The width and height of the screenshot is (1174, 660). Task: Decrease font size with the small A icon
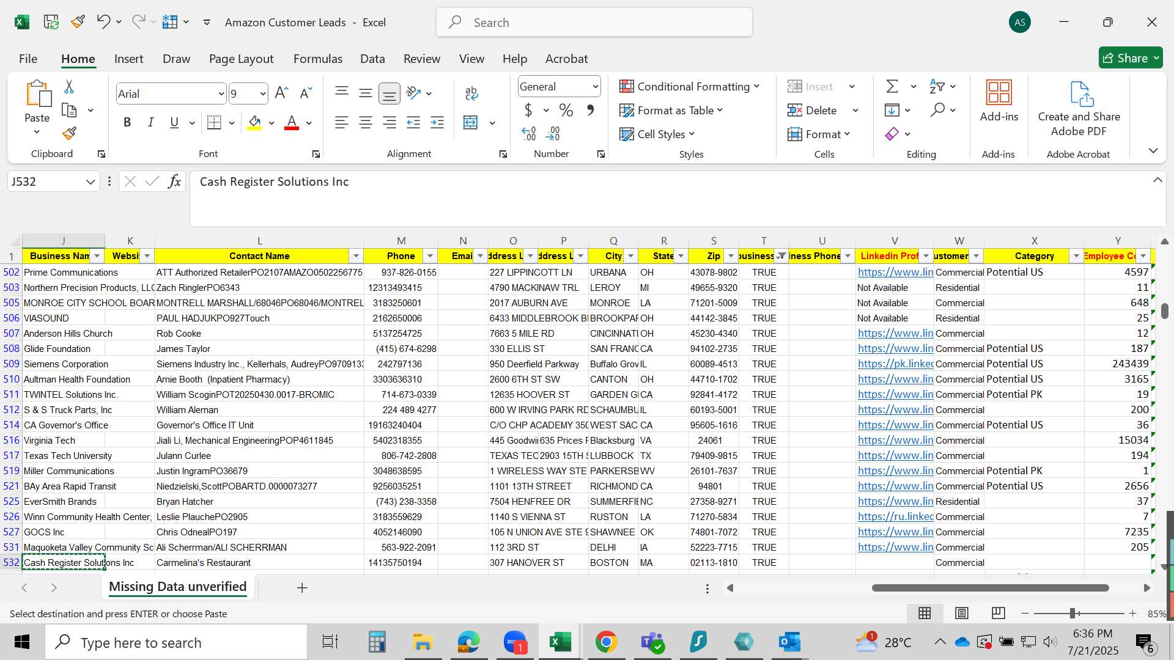(x=305, y=93)
